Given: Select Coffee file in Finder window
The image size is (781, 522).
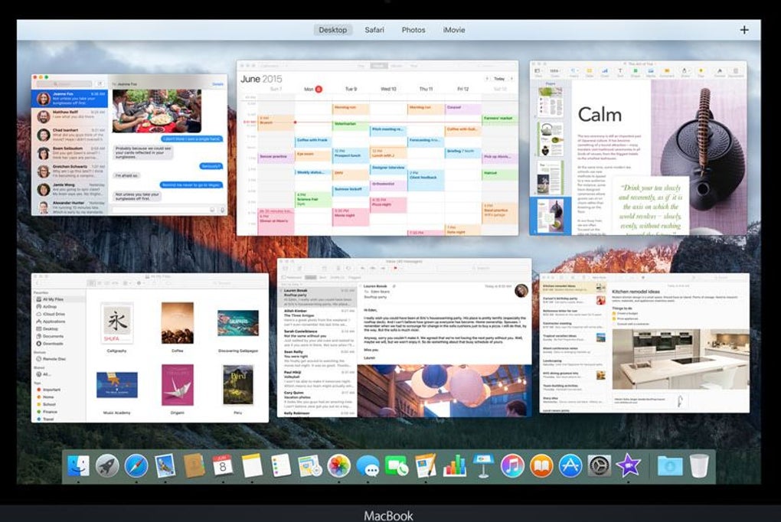Looking at the screenshot, I should click(x=177, y=328).
